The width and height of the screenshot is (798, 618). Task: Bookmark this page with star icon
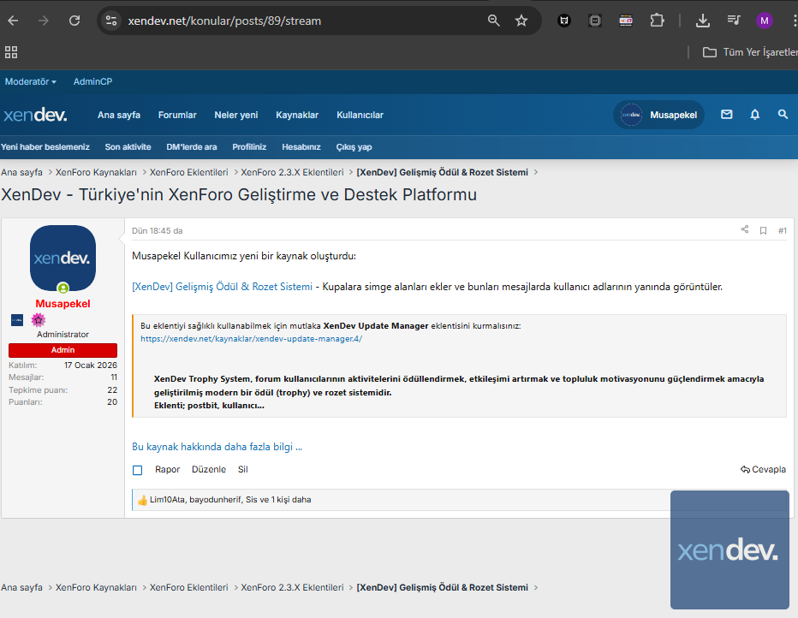[521, 21]
